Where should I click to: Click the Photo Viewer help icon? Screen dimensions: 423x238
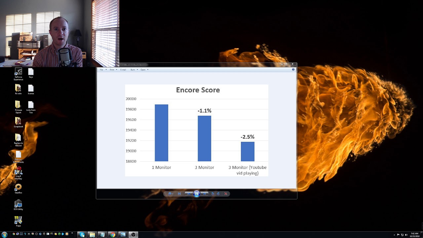point(293,69)
